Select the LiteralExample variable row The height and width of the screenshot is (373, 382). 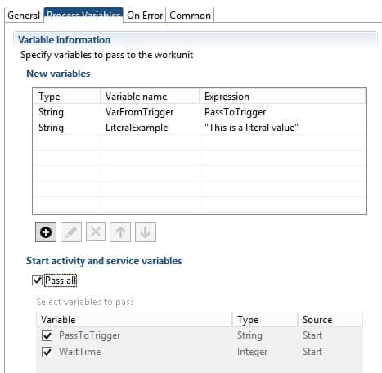[x=200, y=128]
